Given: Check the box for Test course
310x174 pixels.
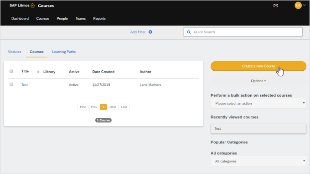Looking at the screenshot, I should (x=11, y=84).
